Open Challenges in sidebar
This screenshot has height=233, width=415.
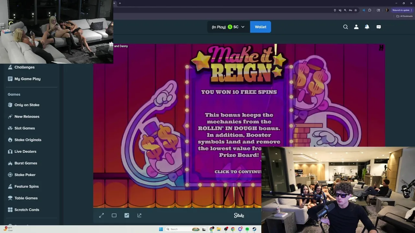(x=24, y=67)
